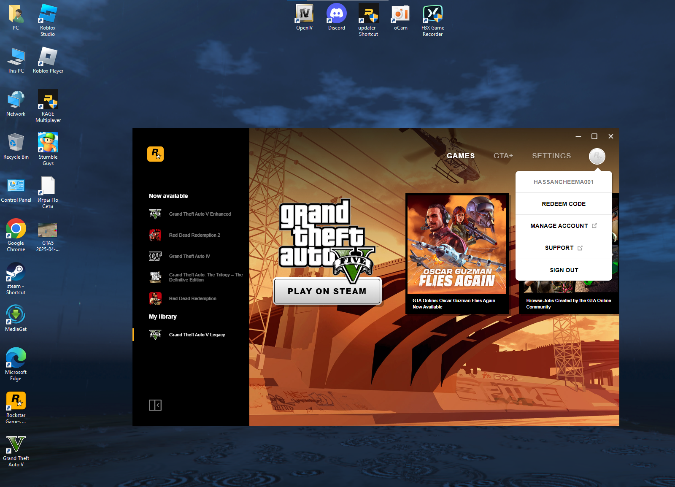This screenshot has height=487, width=675.
Task: Click HASSANCHEEMA001 username in account menu
Action: 564,182
